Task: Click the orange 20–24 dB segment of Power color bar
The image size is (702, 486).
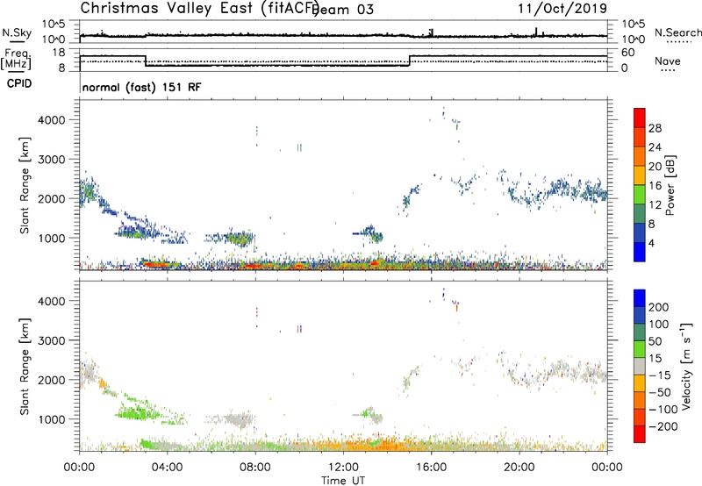Action: click(640, 156)
